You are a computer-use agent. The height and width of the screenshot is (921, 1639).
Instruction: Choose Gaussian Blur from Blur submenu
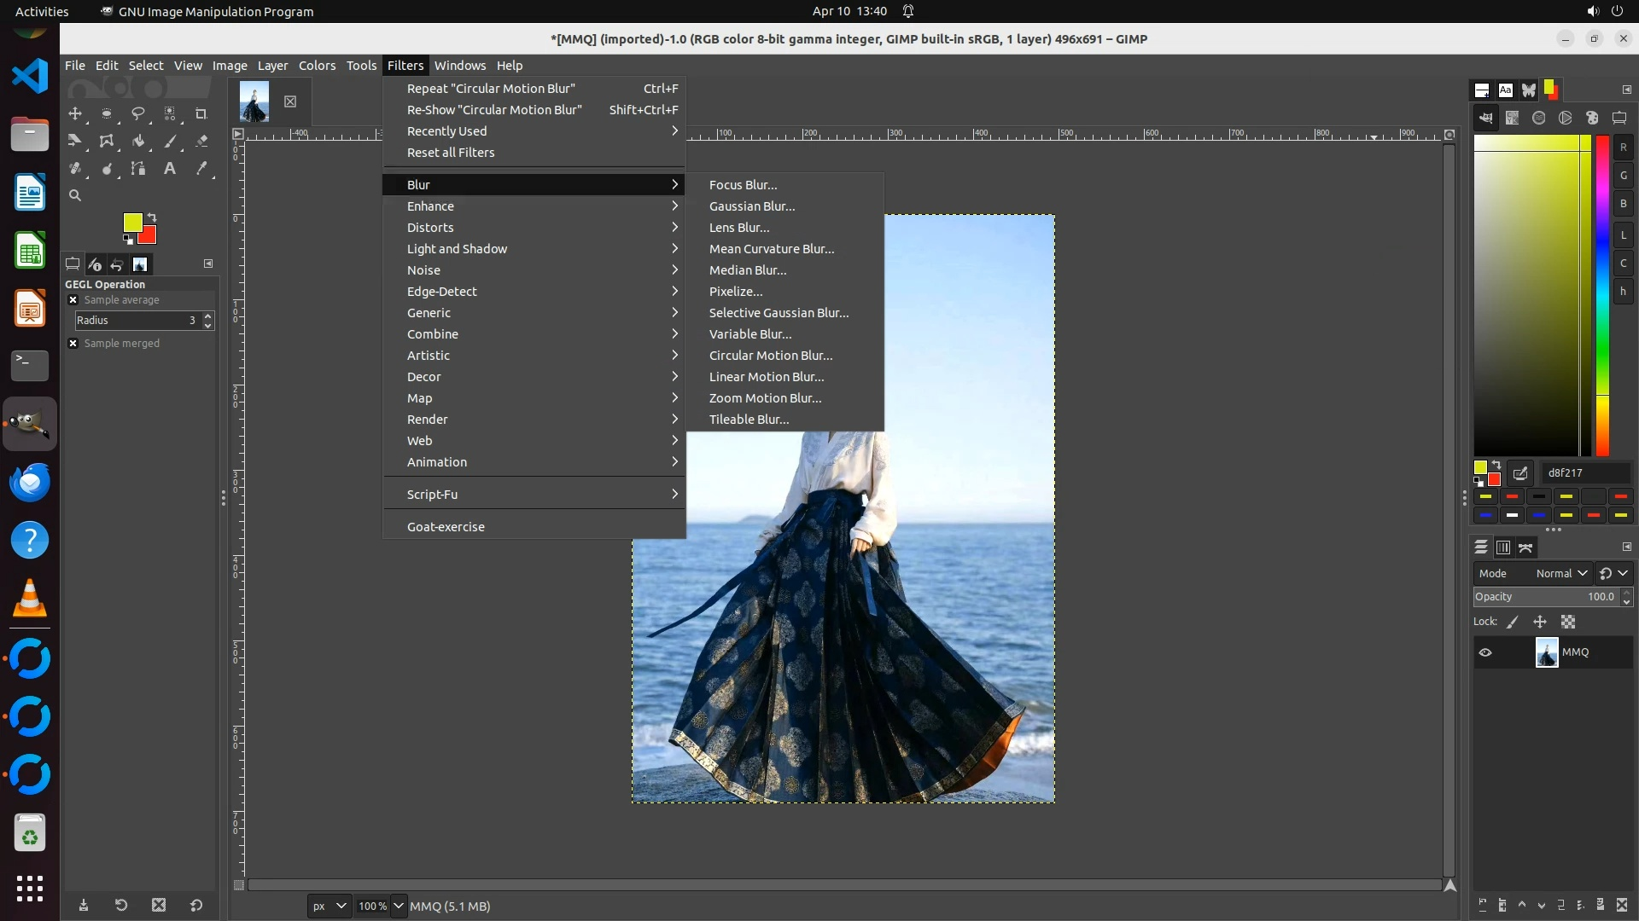[x=751, y=206]
